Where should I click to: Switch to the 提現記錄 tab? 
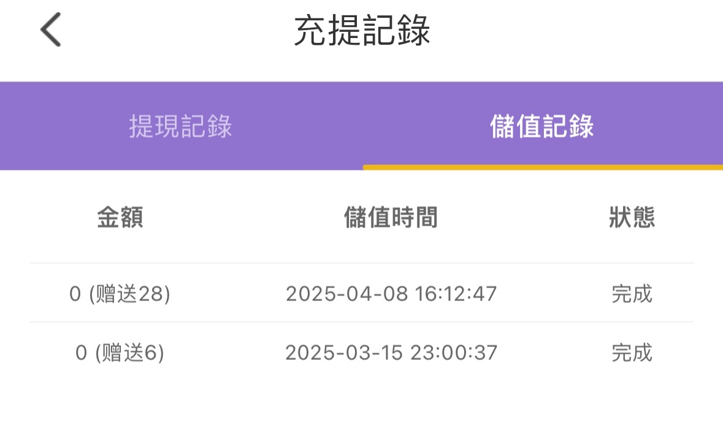click(180, 126)
